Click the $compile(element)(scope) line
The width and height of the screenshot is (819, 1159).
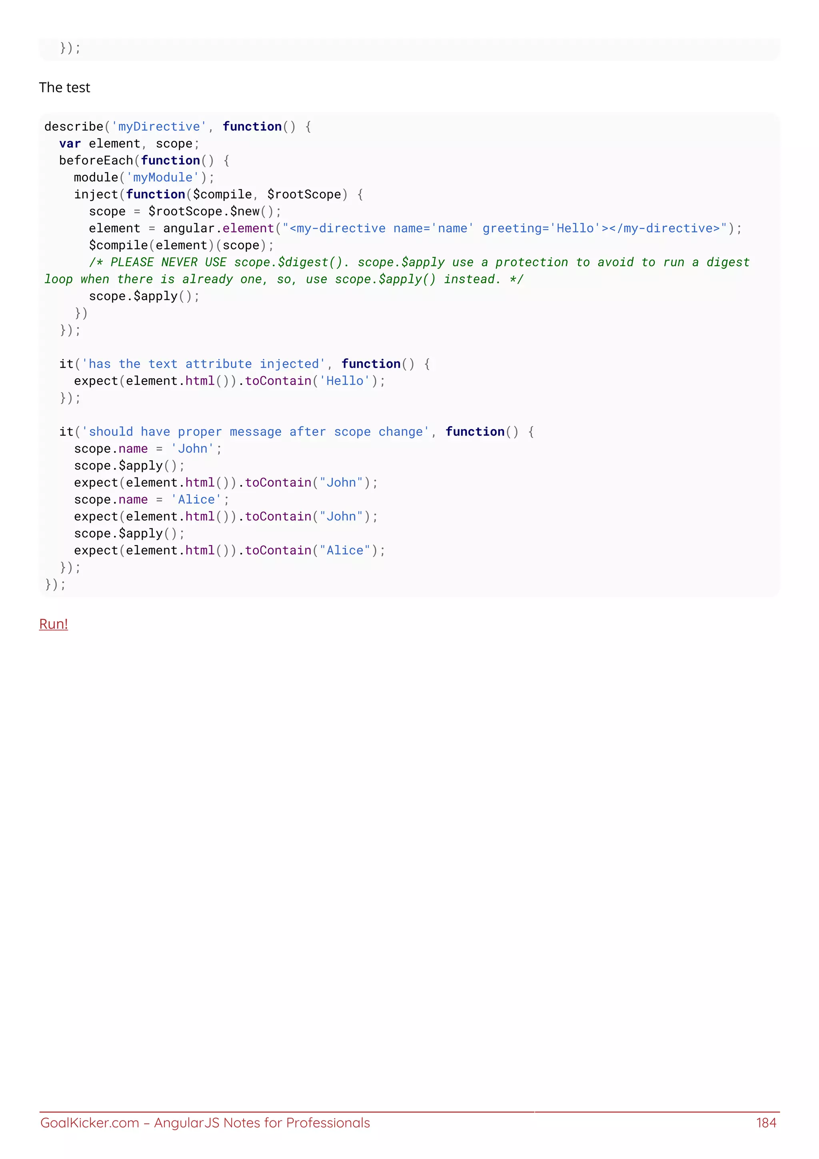click(182, 245)
